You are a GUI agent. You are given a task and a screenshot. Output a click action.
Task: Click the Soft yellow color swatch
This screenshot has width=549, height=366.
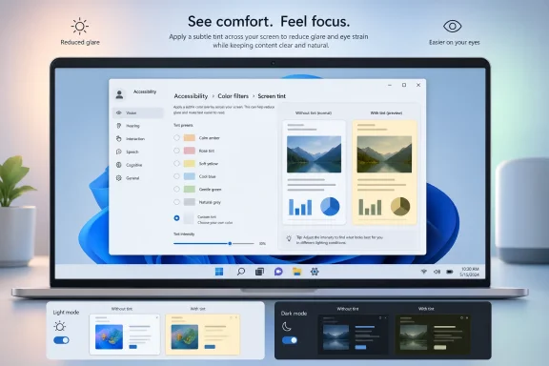[x=190, y=163]
